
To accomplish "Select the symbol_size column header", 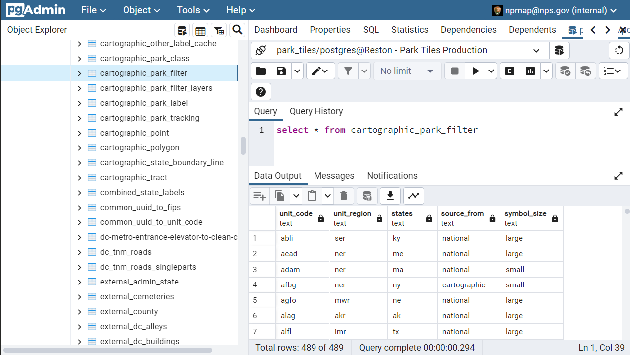I will click(x=532, y=218).
